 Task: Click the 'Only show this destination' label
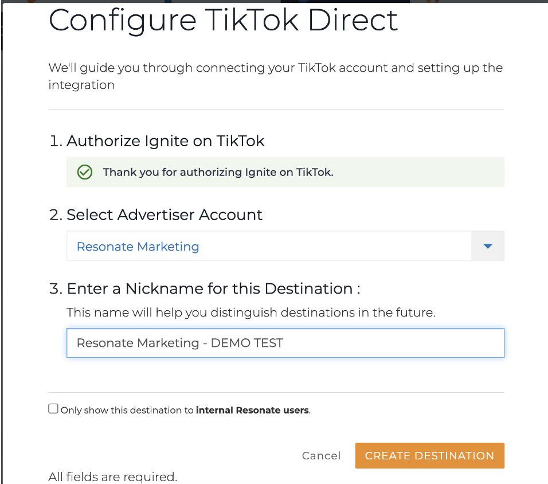pyautogui.click(x=185, y=410)
